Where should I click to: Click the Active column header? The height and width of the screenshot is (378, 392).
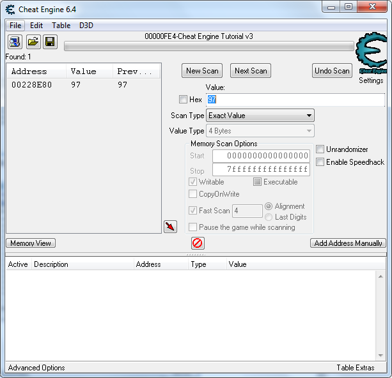[x=18, y=264]
